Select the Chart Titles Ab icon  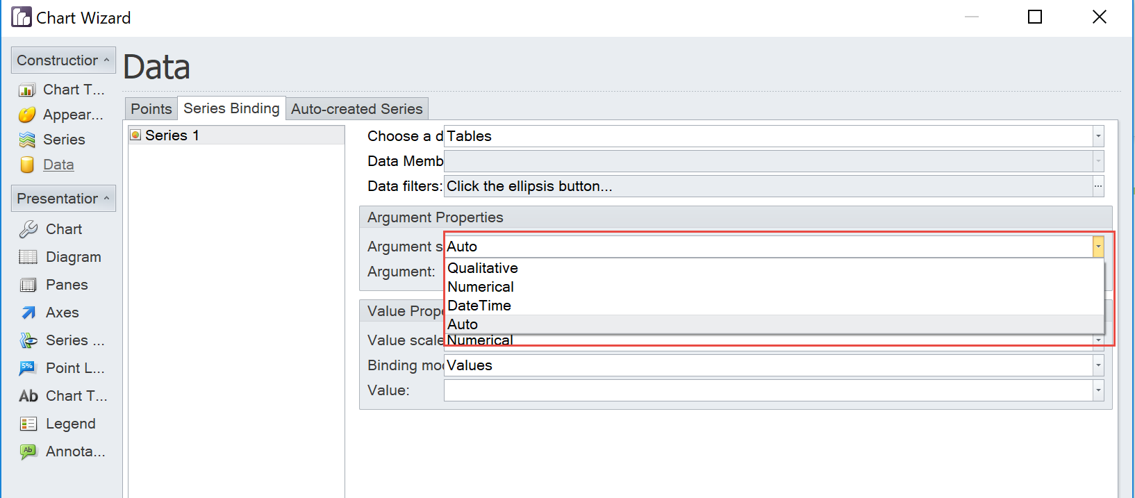coord(28,396)
